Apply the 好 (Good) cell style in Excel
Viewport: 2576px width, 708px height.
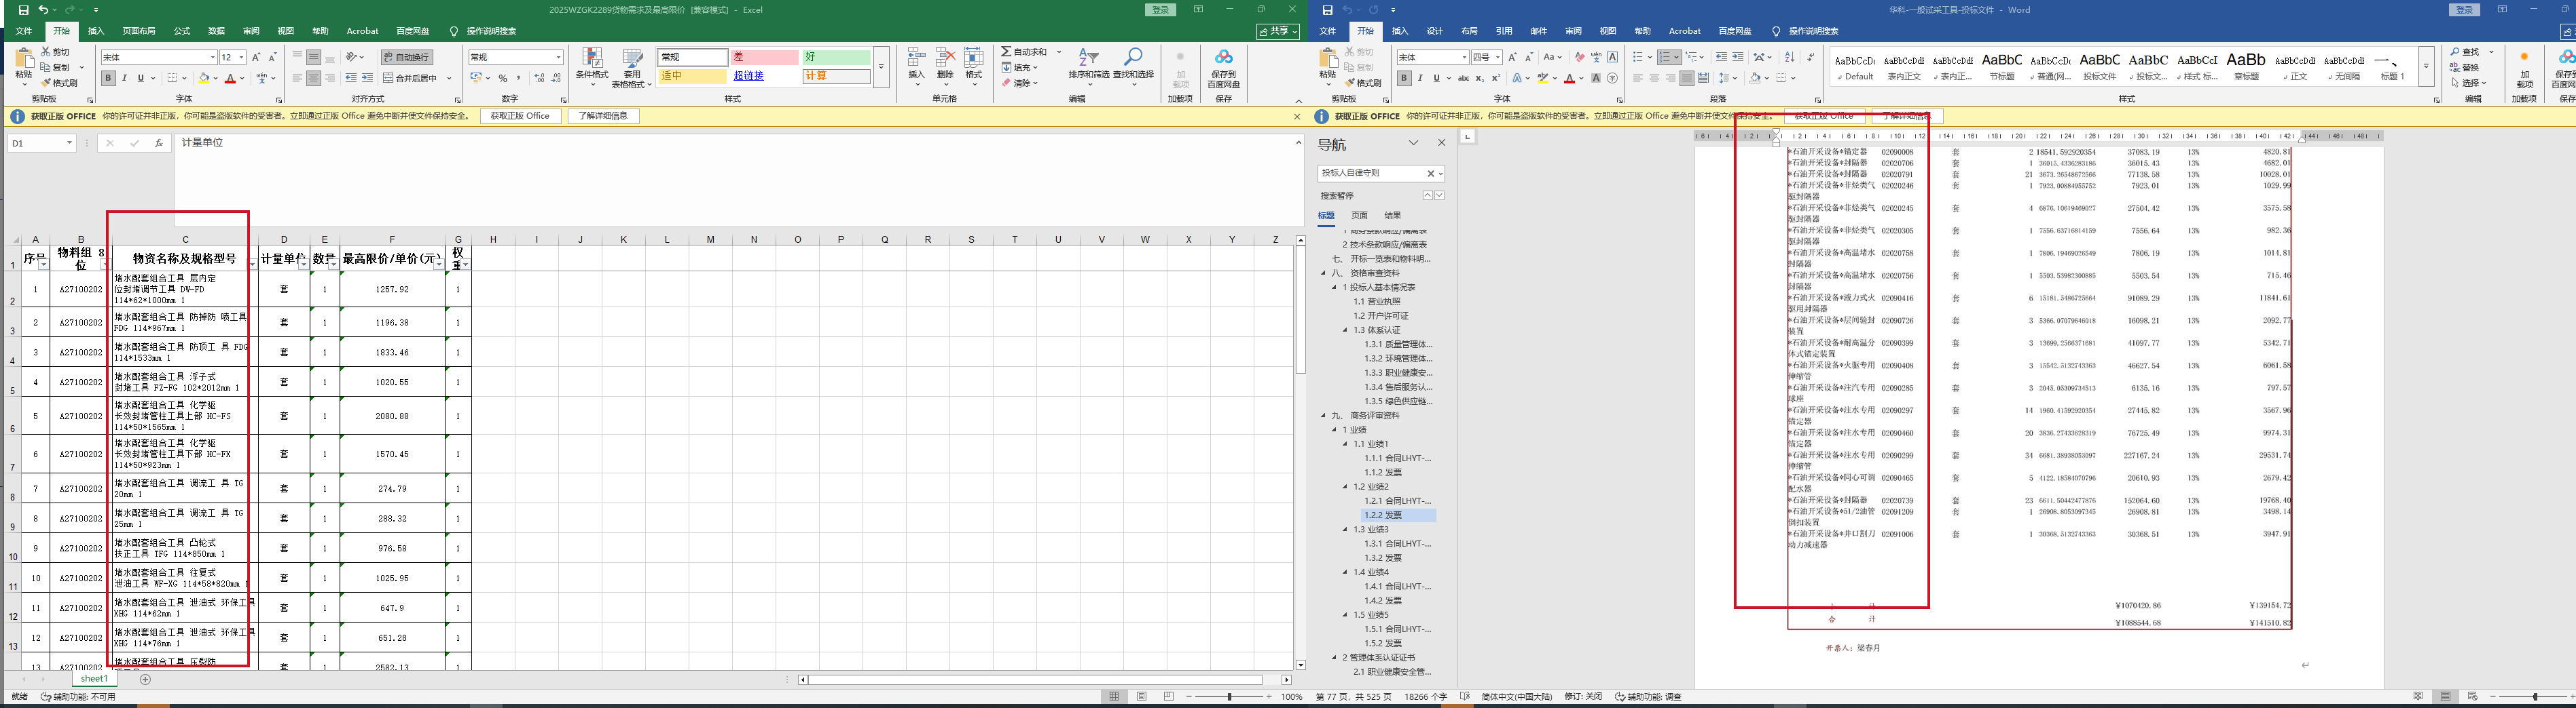click(x=836, y=57)
